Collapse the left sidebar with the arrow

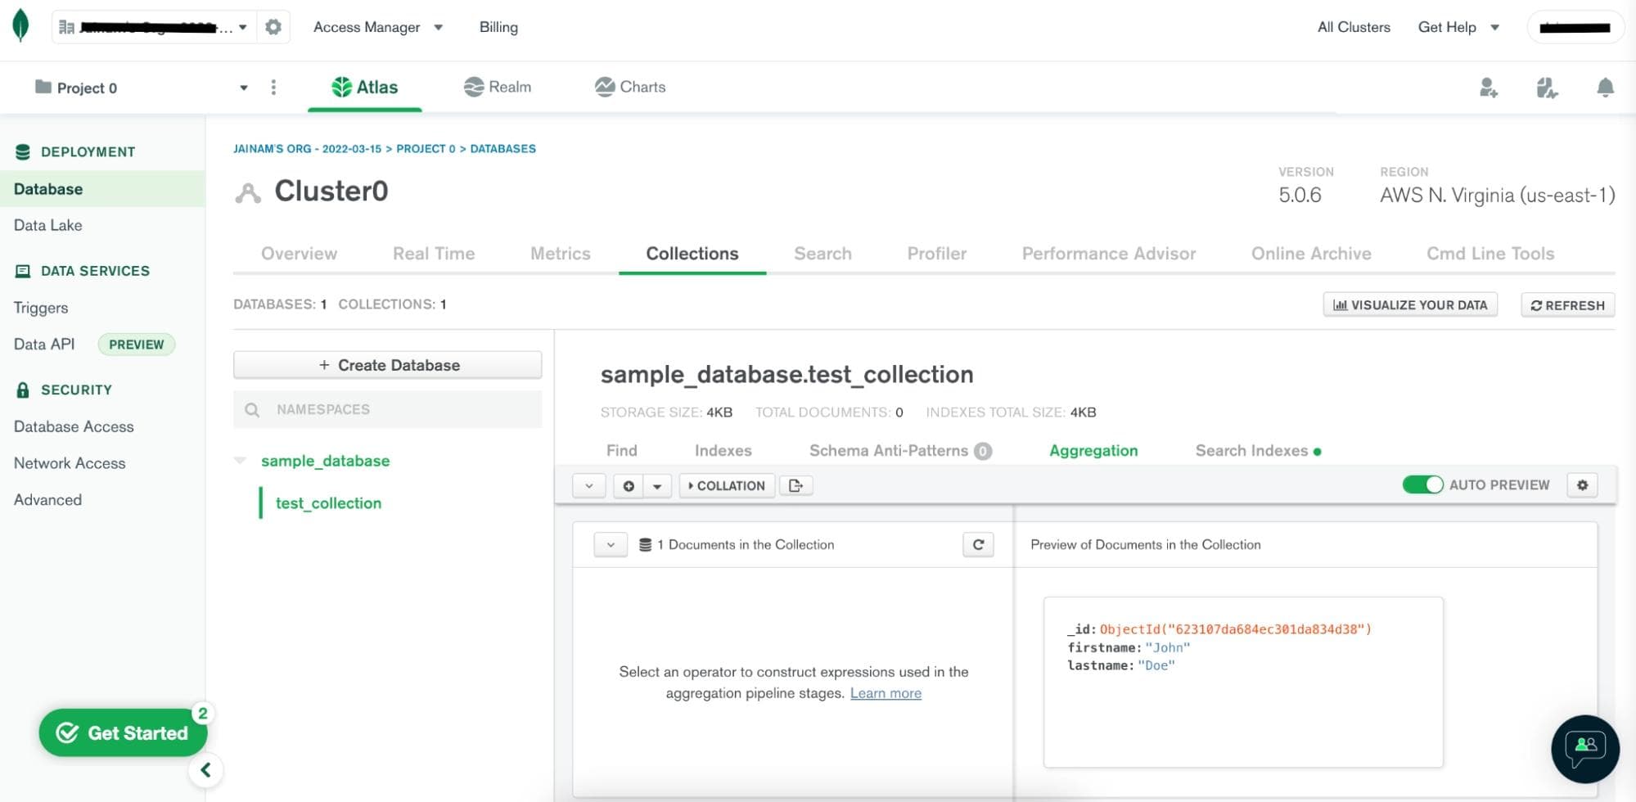pyautogui.click(x=205, y=770)
